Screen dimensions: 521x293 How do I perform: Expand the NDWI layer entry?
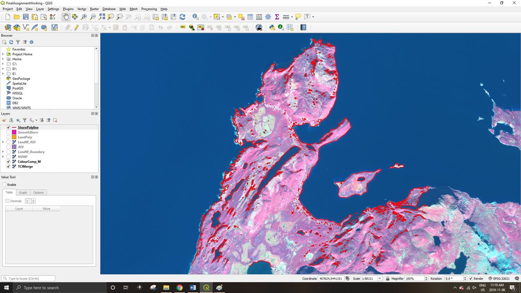[3, 157]
